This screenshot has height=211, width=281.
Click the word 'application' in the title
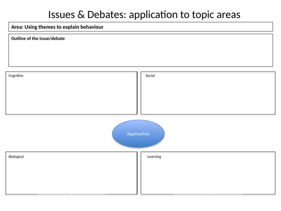point(153,15)
